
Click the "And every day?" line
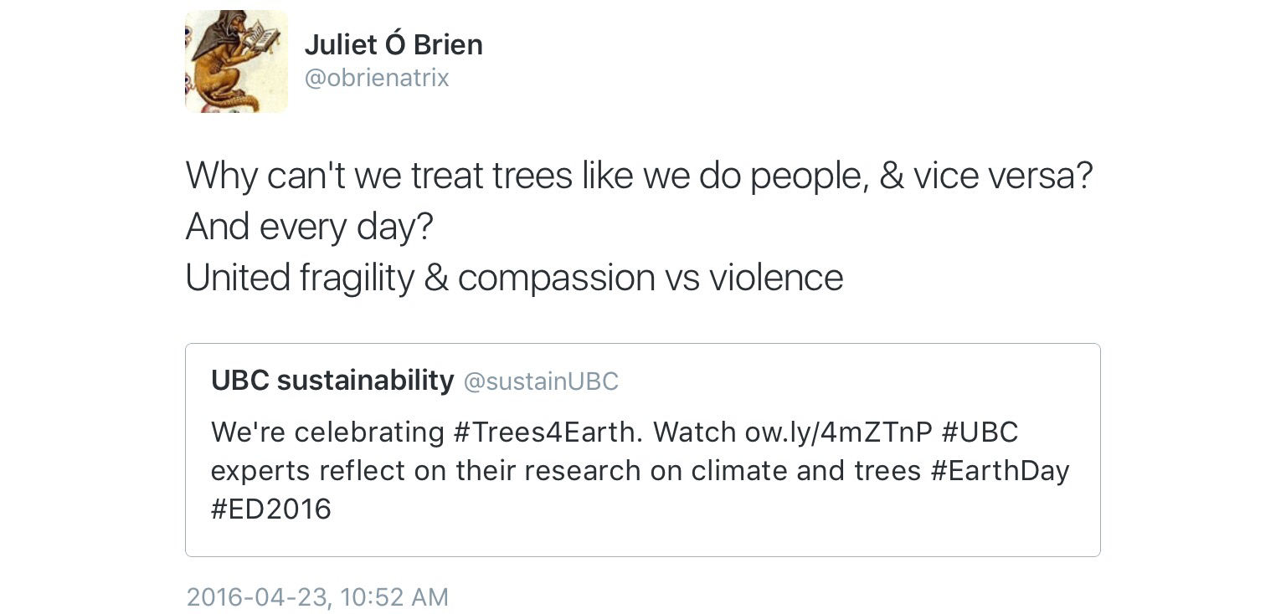tap(309, 226)
